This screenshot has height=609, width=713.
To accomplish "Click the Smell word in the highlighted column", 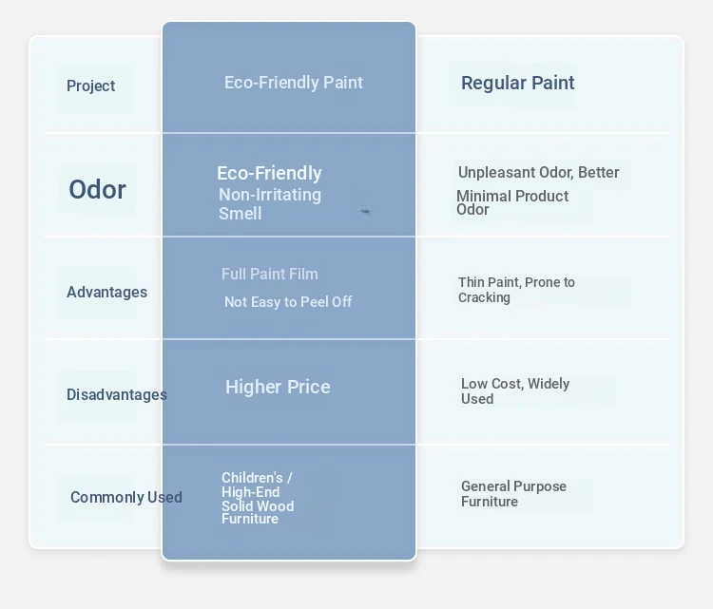I will (241, 214).
